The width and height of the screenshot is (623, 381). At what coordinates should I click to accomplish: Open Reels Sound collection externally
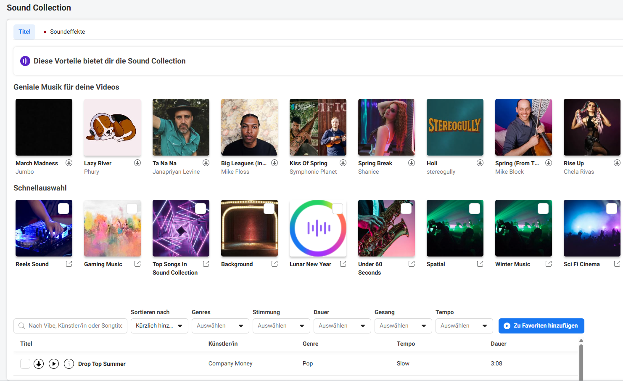click(x=69, y=264)
